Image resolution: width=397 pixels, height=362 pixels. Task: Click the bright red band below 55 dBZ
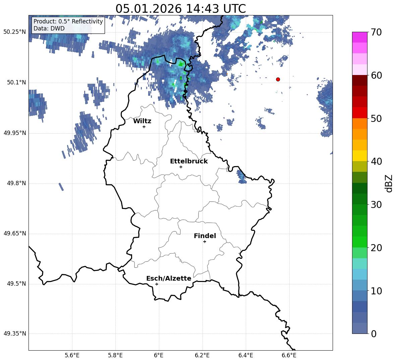[x=360, y=113]
